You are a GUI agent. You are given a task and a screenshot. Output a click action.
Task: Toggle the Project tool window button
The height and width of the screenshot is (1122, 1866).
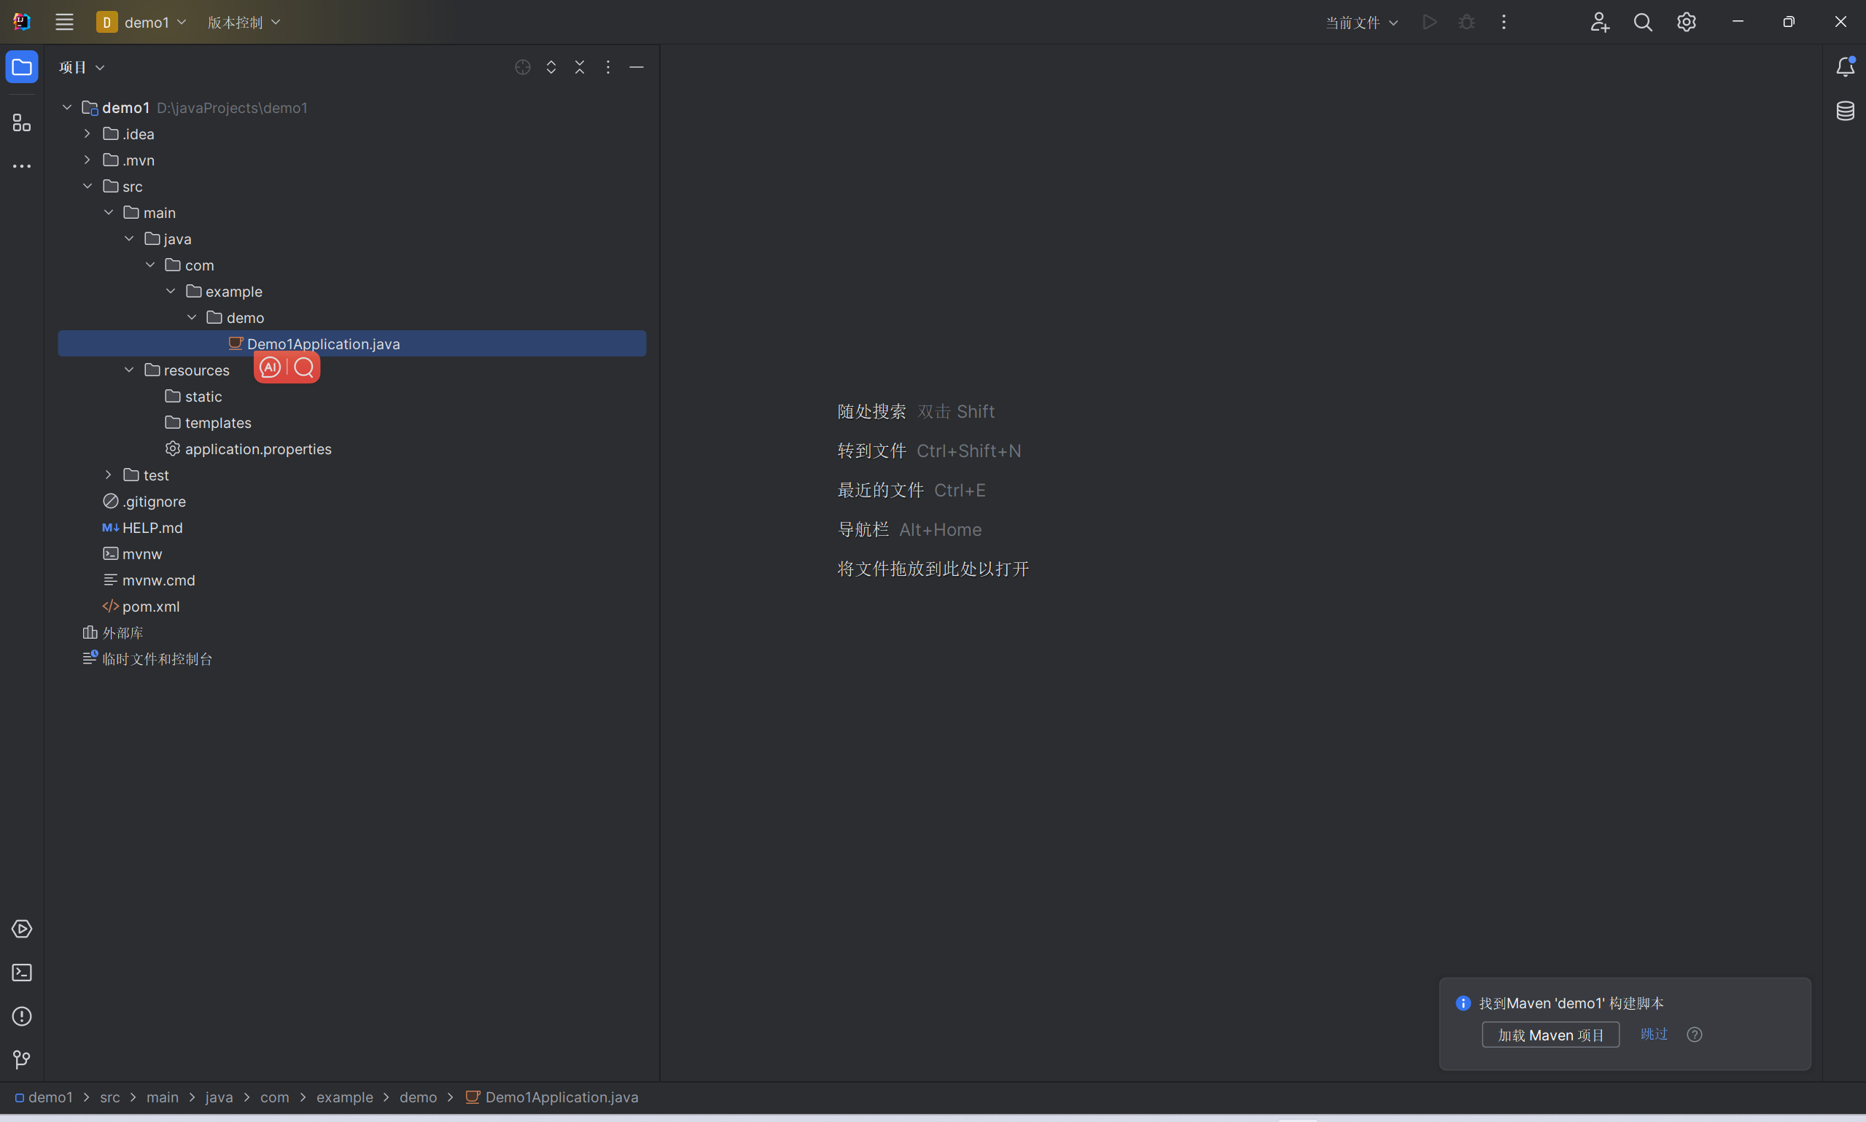[21, 67]
